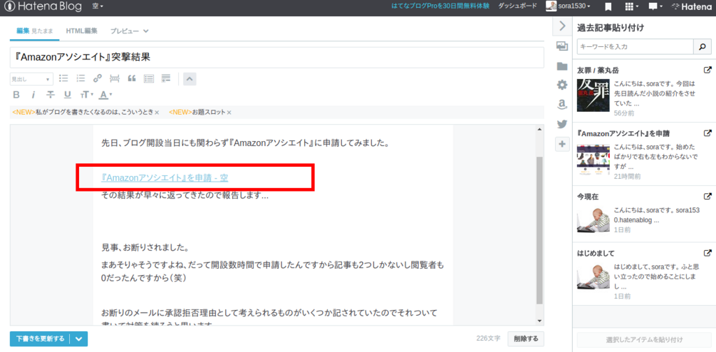Screen dimensions: 716x352
Task: Open 今現在 article external link icon
Action: click(x=708, y=196)
